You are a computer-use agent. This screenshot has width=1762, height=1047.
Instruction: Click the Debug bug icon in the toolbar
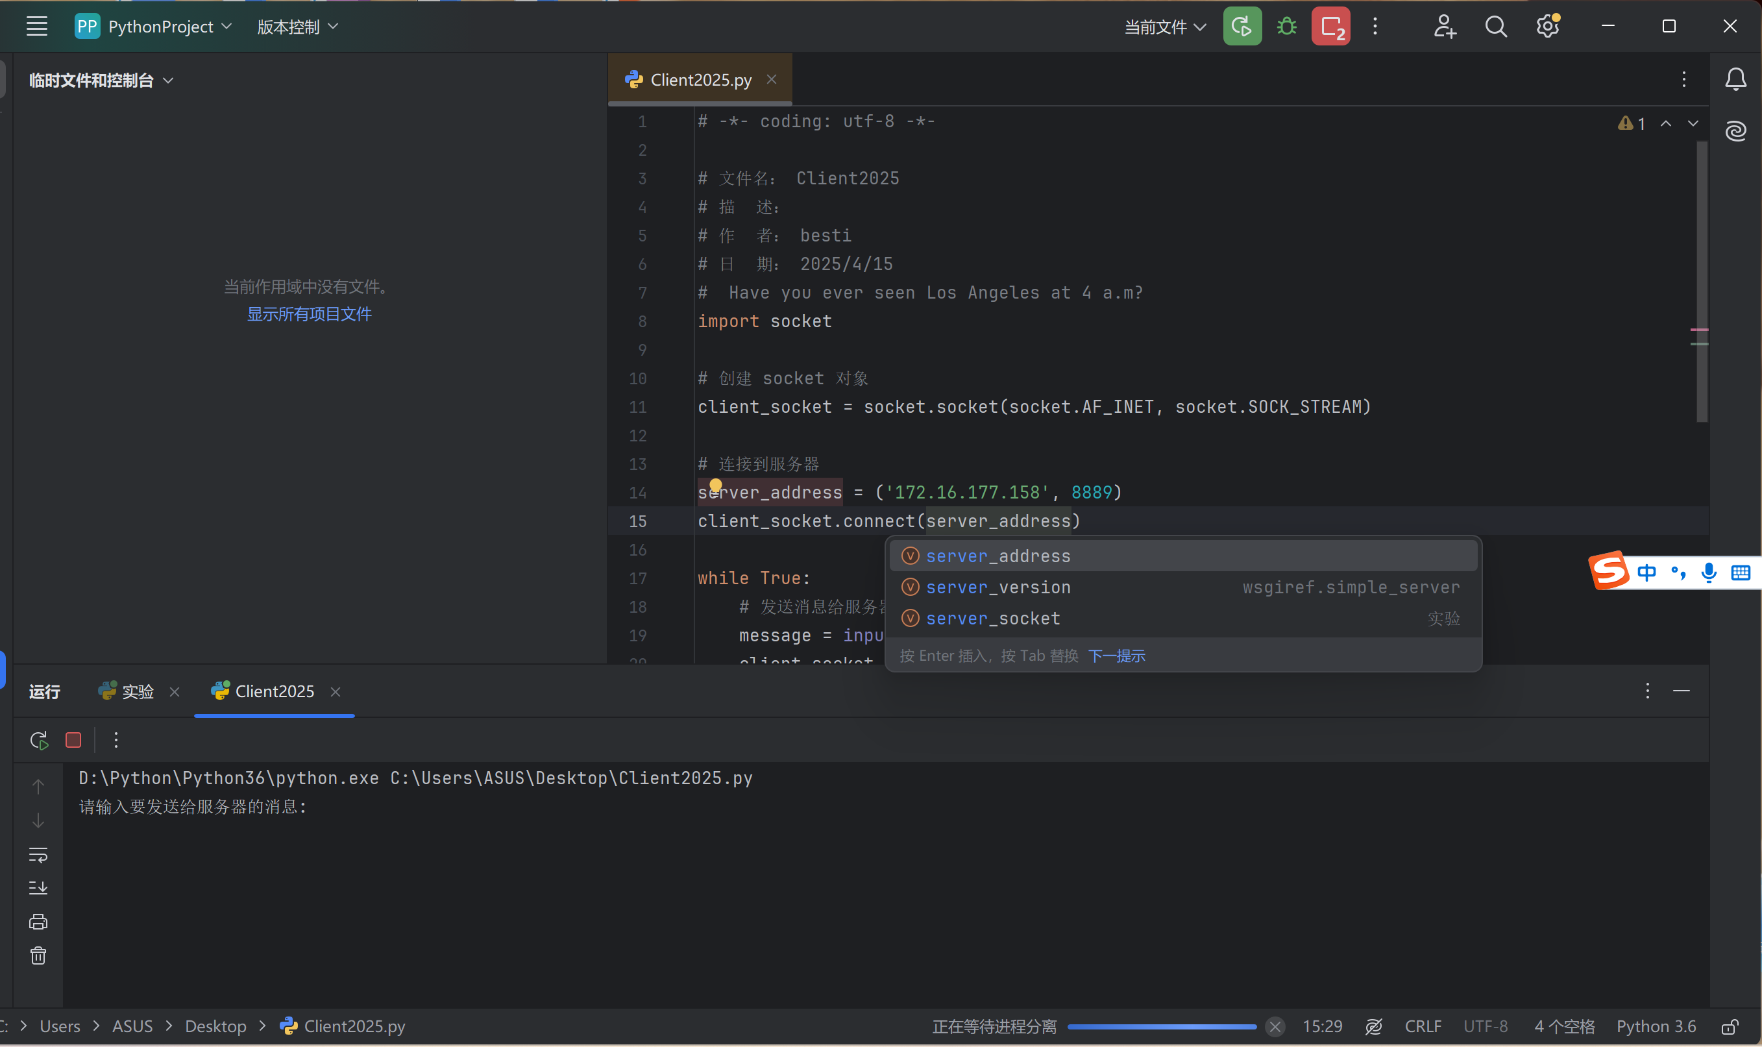[1286, 27]
